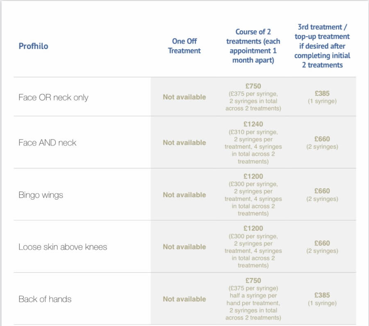Click Not available in Face OR neck row
Screen dimensions: 369x326
coord(184,97)
